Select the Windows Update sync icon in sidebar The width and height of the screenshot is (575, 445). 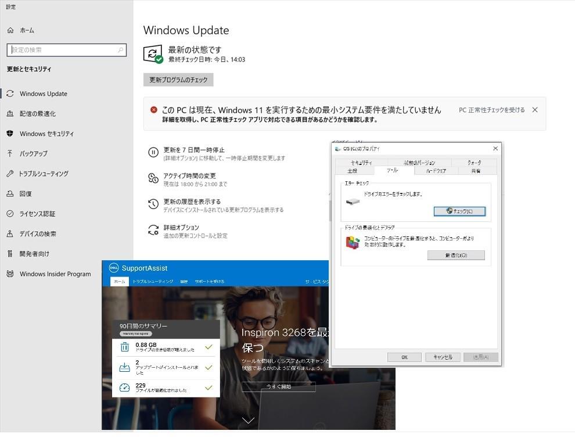tap(10, 94)
